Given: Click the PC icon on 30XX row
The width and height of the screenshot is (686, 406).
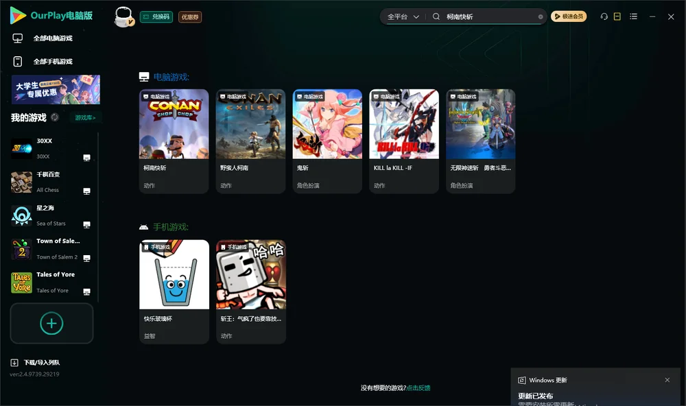Looking at the screenshot, I should [x=86, y=158].
